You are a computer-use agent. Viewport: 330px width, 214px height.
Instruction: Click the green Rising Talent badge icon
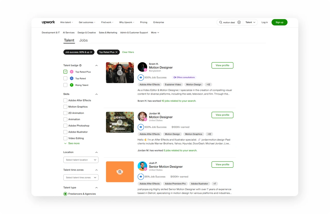coord(72,85)
